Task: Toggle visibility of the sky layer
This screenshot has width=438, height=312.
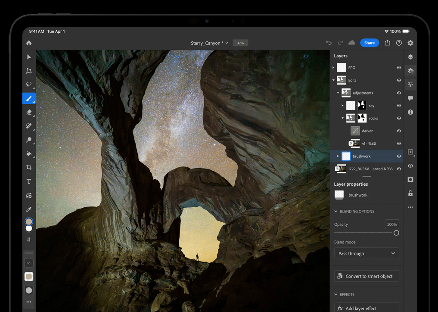Action: coord(399,106)
